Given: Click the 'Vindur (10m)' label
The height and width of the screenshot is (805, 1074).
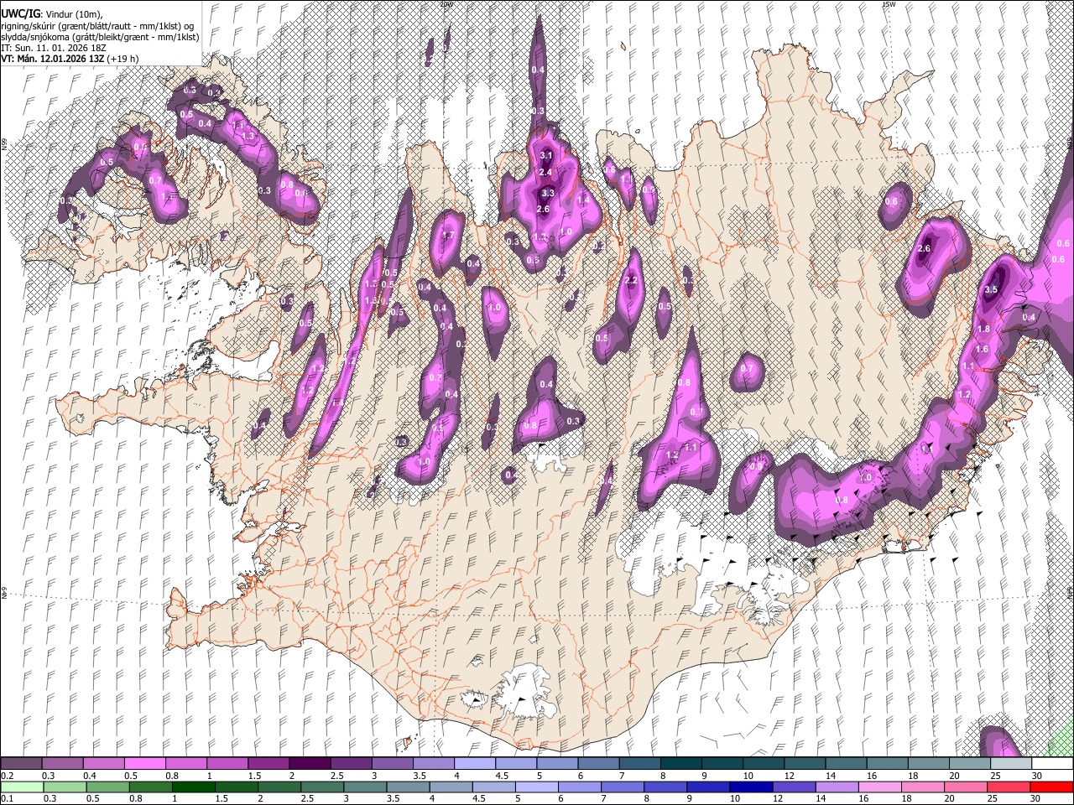Looking at the screenshot, I should click(x=73, y=14).
